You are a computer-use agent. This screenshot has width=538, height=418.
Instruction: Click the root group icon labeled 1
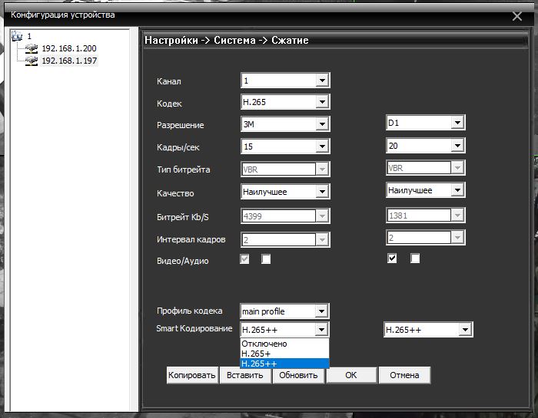(18, 36)
